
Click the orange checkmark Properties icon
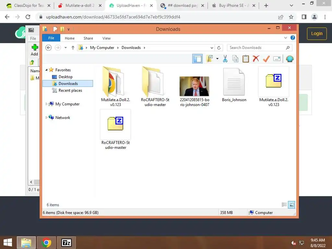tap(266, 59)
